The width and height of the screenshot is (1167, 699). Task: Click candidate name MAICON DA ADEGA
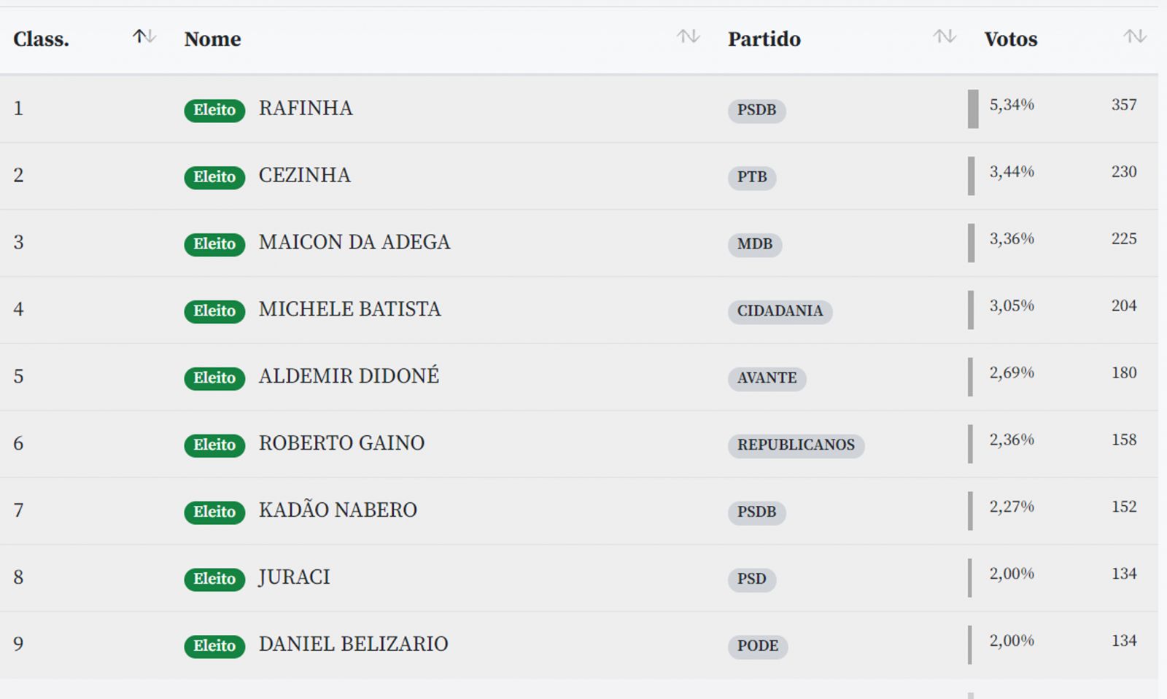pyautogui.click(x=354, y=242)
